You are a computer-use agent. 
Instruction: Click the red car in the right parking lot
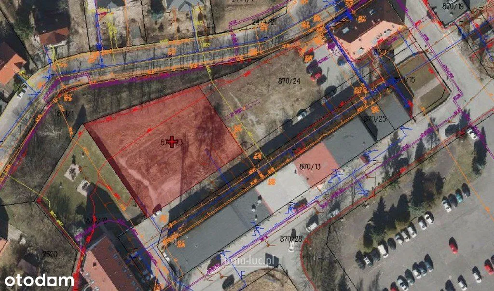point(453,247)
